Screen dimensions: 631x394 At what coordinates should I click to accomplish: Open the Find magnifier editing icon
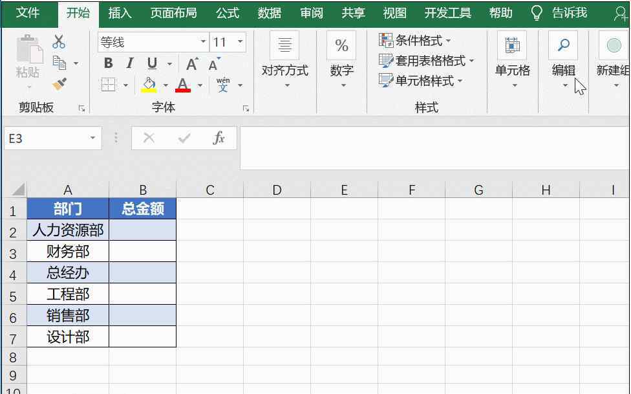[563, 45]
